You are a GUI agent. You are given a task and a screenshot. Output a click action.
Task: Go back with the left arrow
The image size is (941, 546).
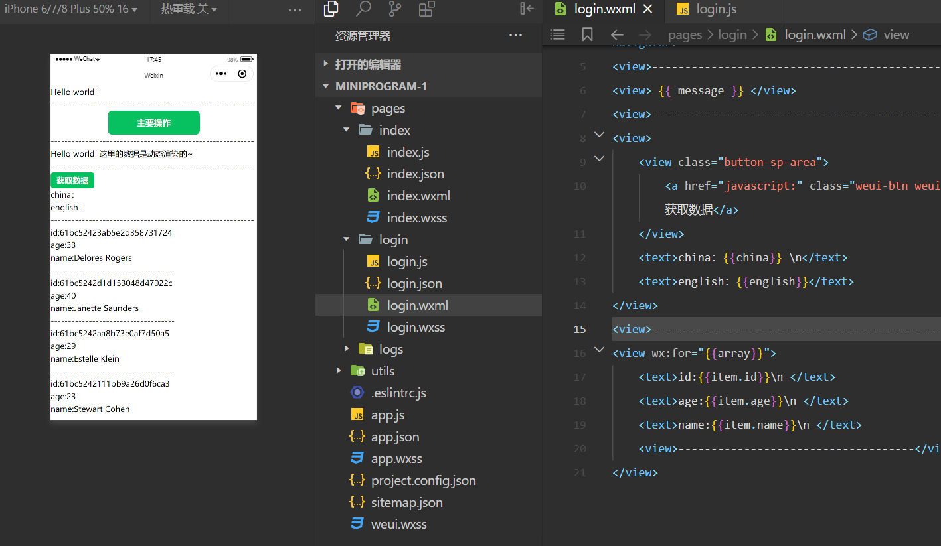coord(617,35)
